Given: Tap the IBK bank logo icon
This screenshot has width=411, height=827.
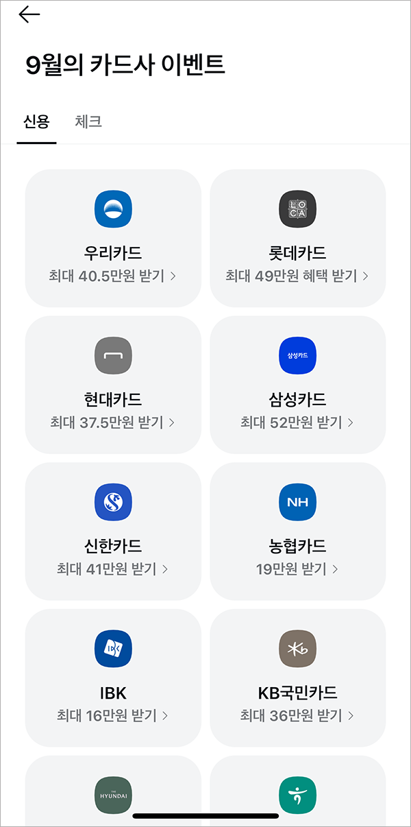Looking at the screenshot, I should pos(113,648).
